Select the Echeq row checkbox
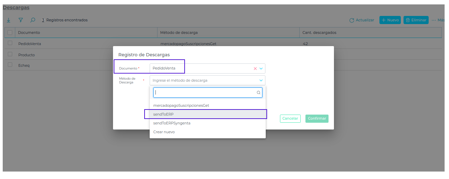 click(x=10, y=65)
